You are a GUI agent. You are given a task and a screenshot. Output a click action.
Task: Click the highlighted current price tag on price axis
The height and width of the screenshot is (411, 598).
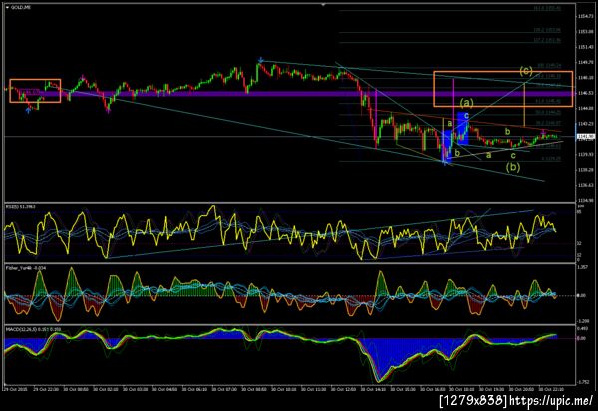pos(585,137)
